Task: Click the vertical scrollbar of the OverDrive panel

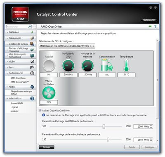Action: coord(158,80)
